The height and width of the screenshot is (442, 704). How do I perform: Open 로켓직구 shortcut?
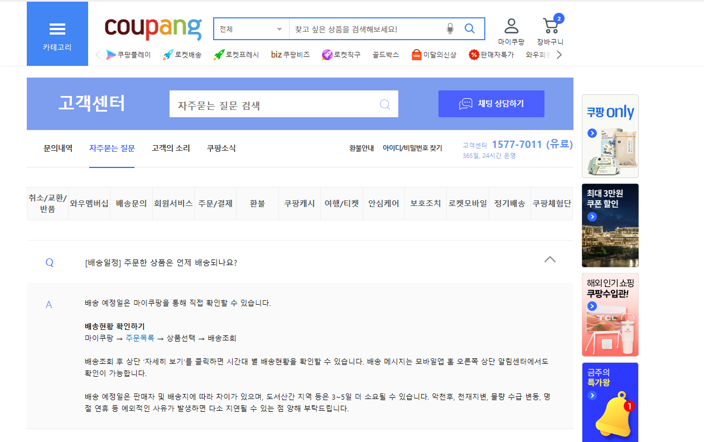(x=341, y=55)
